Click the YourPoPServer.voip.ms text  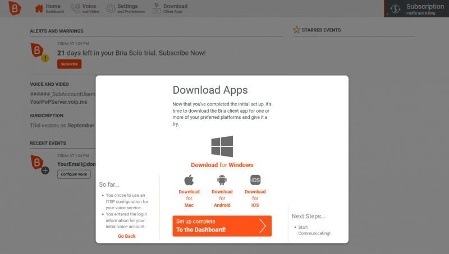point(59,102)
